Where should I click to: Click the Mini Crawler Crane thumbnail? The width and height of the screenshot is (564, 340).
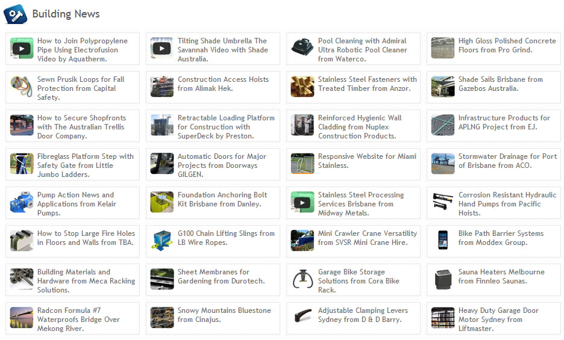(x=302, y=241)
